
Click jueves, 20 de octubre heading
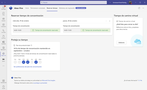tap(70, 21)
